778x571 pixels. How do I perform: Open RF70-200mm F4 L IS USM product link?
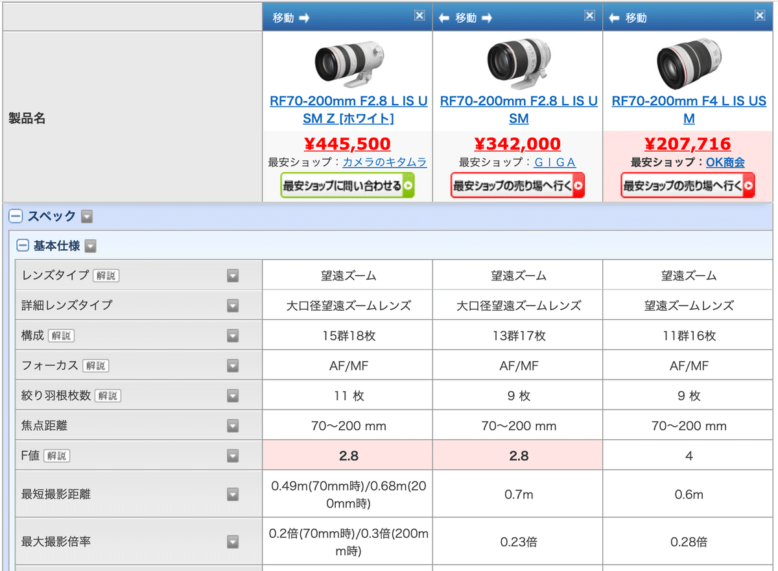tap(689, 110)
